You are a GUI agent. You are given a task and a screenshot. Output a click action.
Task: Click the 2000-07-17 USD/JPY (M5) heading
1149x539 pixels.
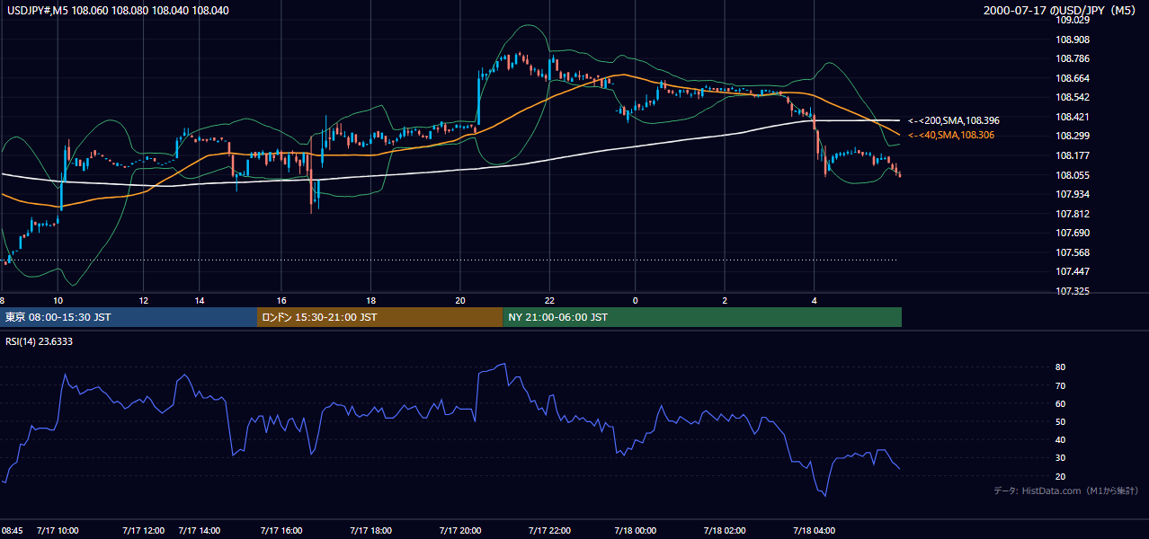point(1061,11)
